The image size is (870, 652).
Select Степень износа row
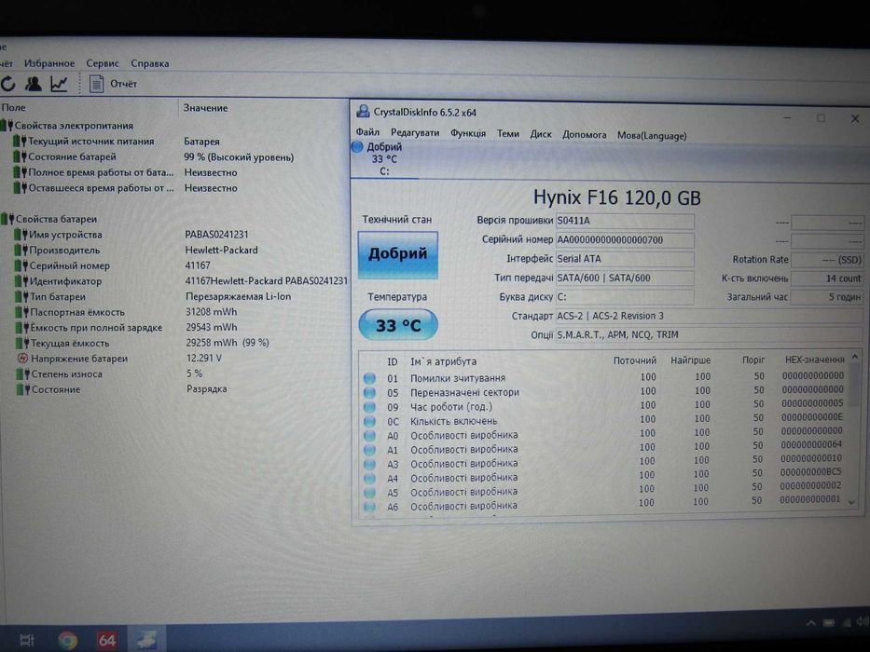pos(110,374)
